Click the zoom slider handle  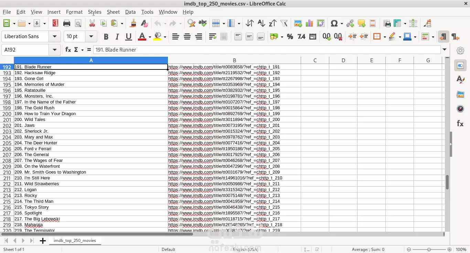429,250
